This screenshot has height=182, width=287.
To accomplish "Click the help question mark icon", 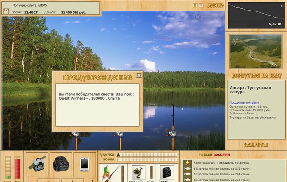I will click(201, 5).
